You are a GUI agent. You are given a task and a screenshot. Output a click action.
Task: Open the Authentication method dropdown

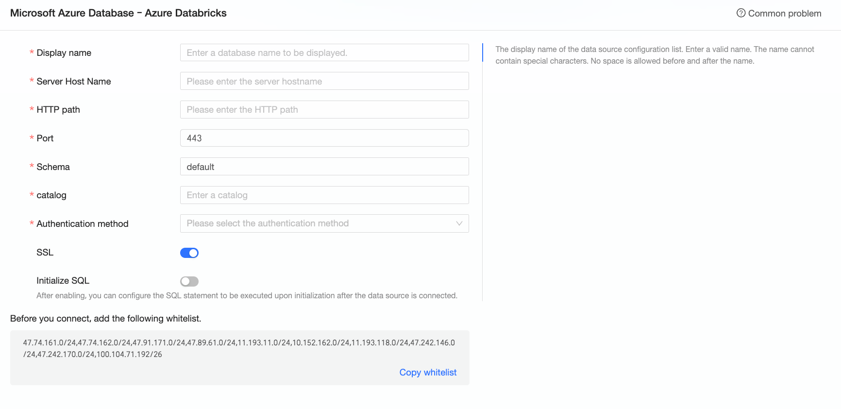tap(324, 223)
